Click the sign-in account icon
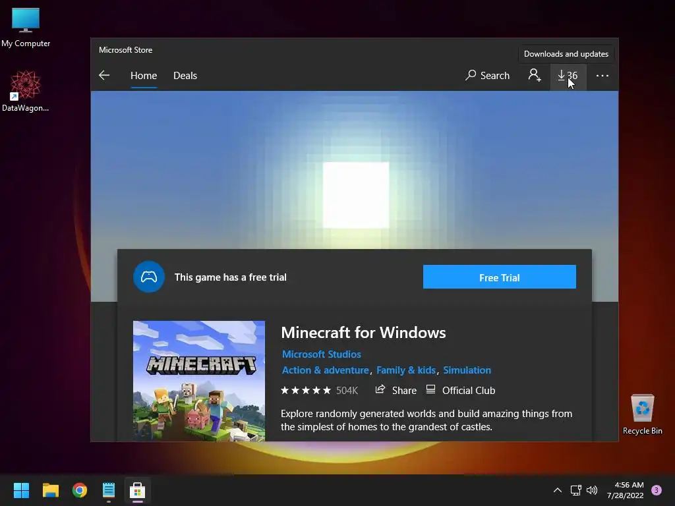The width and height of the screenshot is (675, 506). click(x=534, y=75)
